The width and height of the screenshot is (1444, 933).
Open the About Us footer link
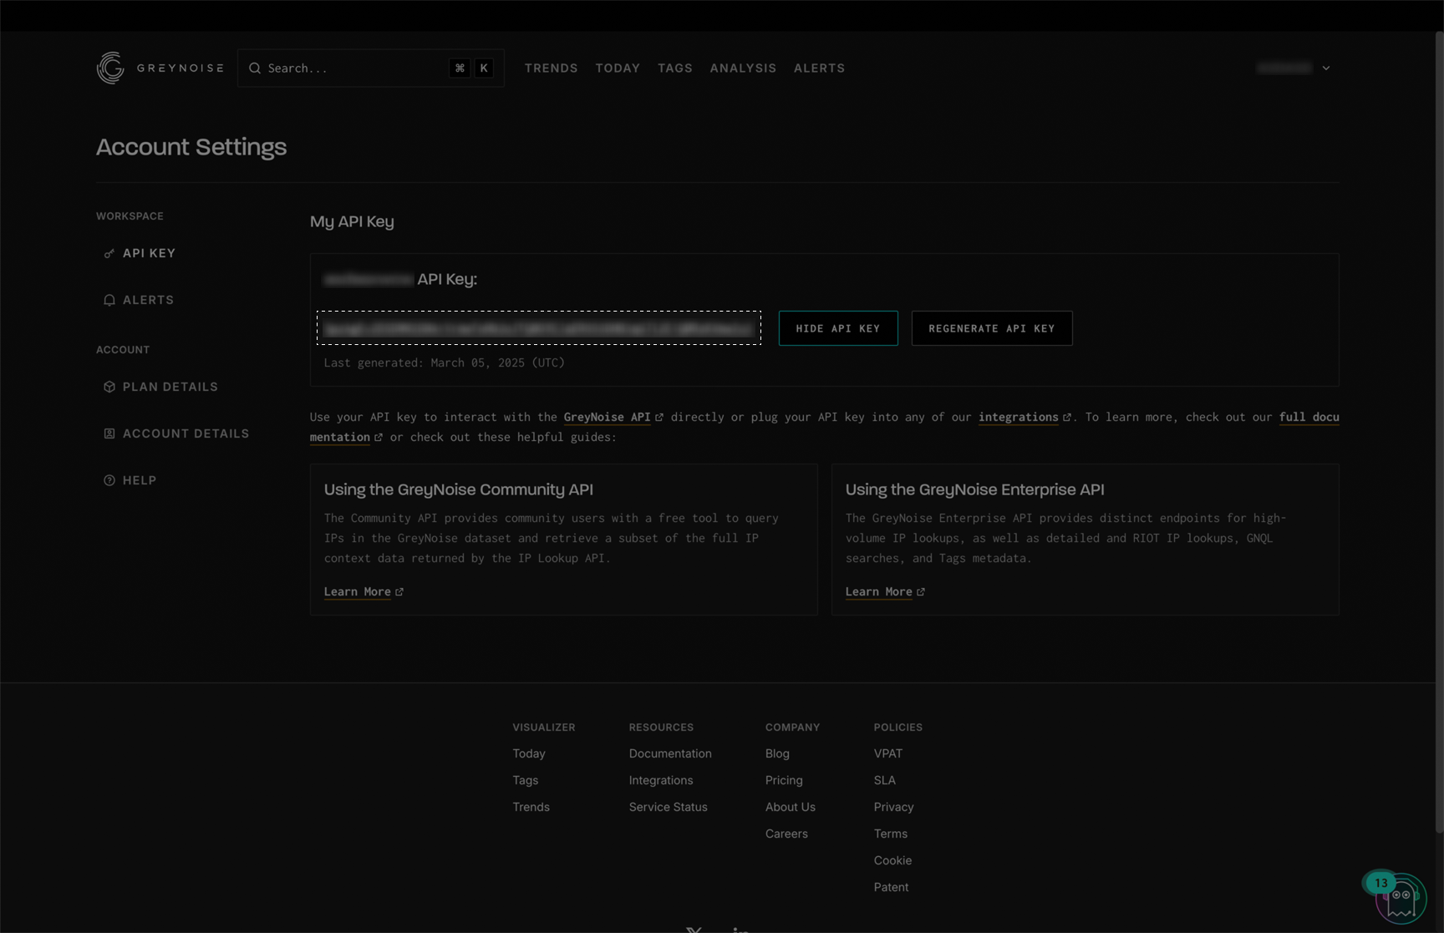click(791, 807)
